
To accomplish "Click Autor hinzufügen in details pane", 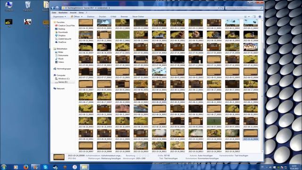I will coord(205,155).
